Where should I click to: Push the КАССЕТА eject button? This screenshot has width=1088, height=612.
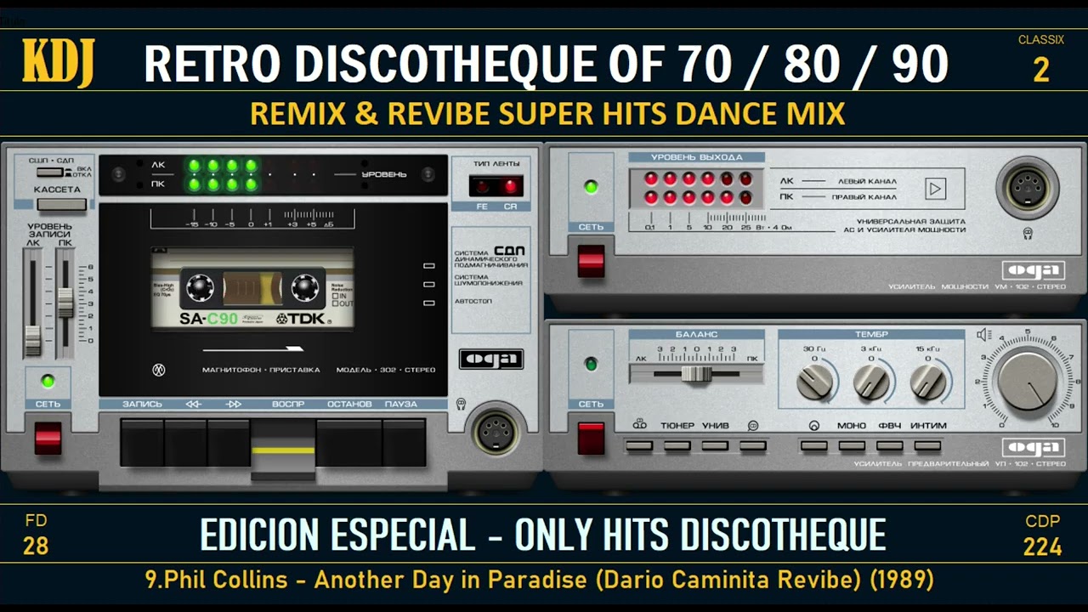[61, 204]
